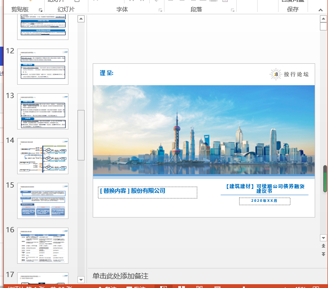Screen dimensions: 328x288
Task: Open slide 14 with the flowchart
Action: tap(43, 156)
